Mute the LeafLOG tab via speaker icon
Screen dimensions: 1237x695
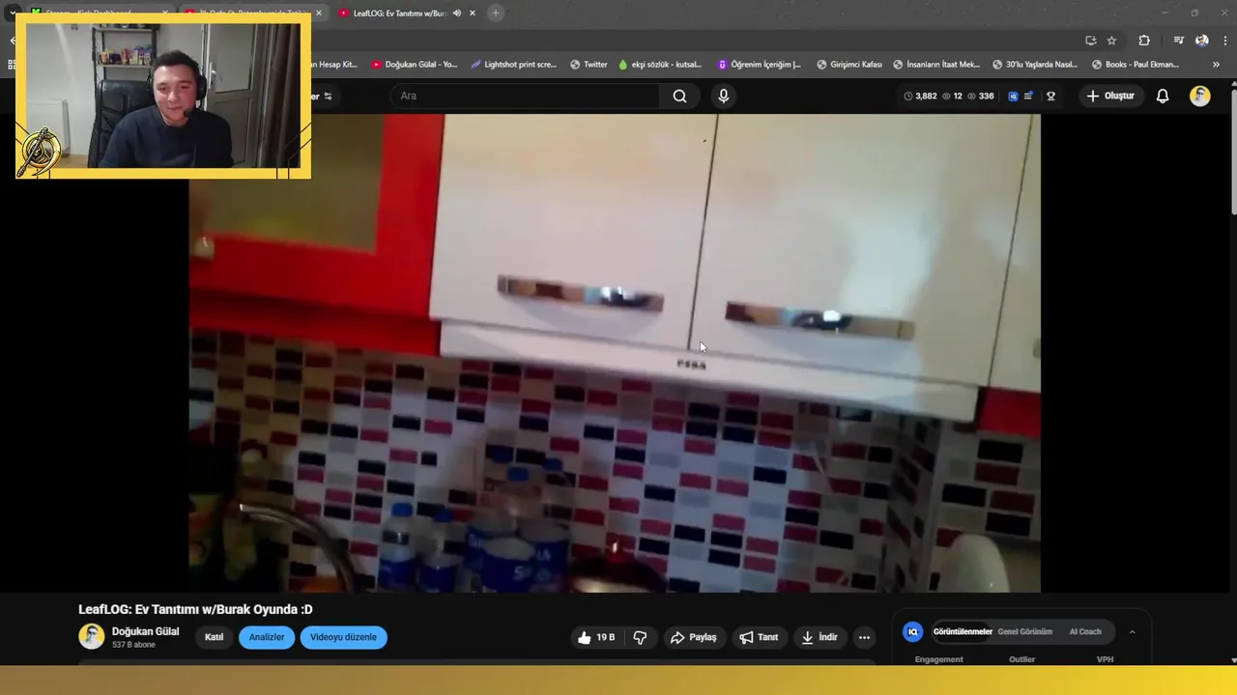tap(456, 13)
